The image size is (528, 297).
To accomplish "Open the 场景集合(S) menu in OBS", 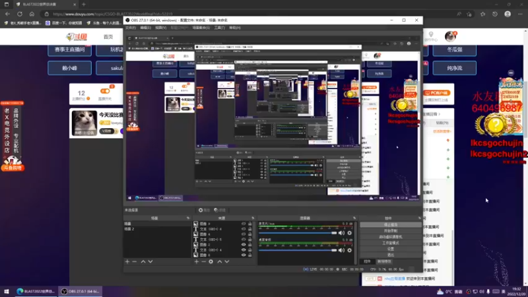I will [x=201, y=28].
